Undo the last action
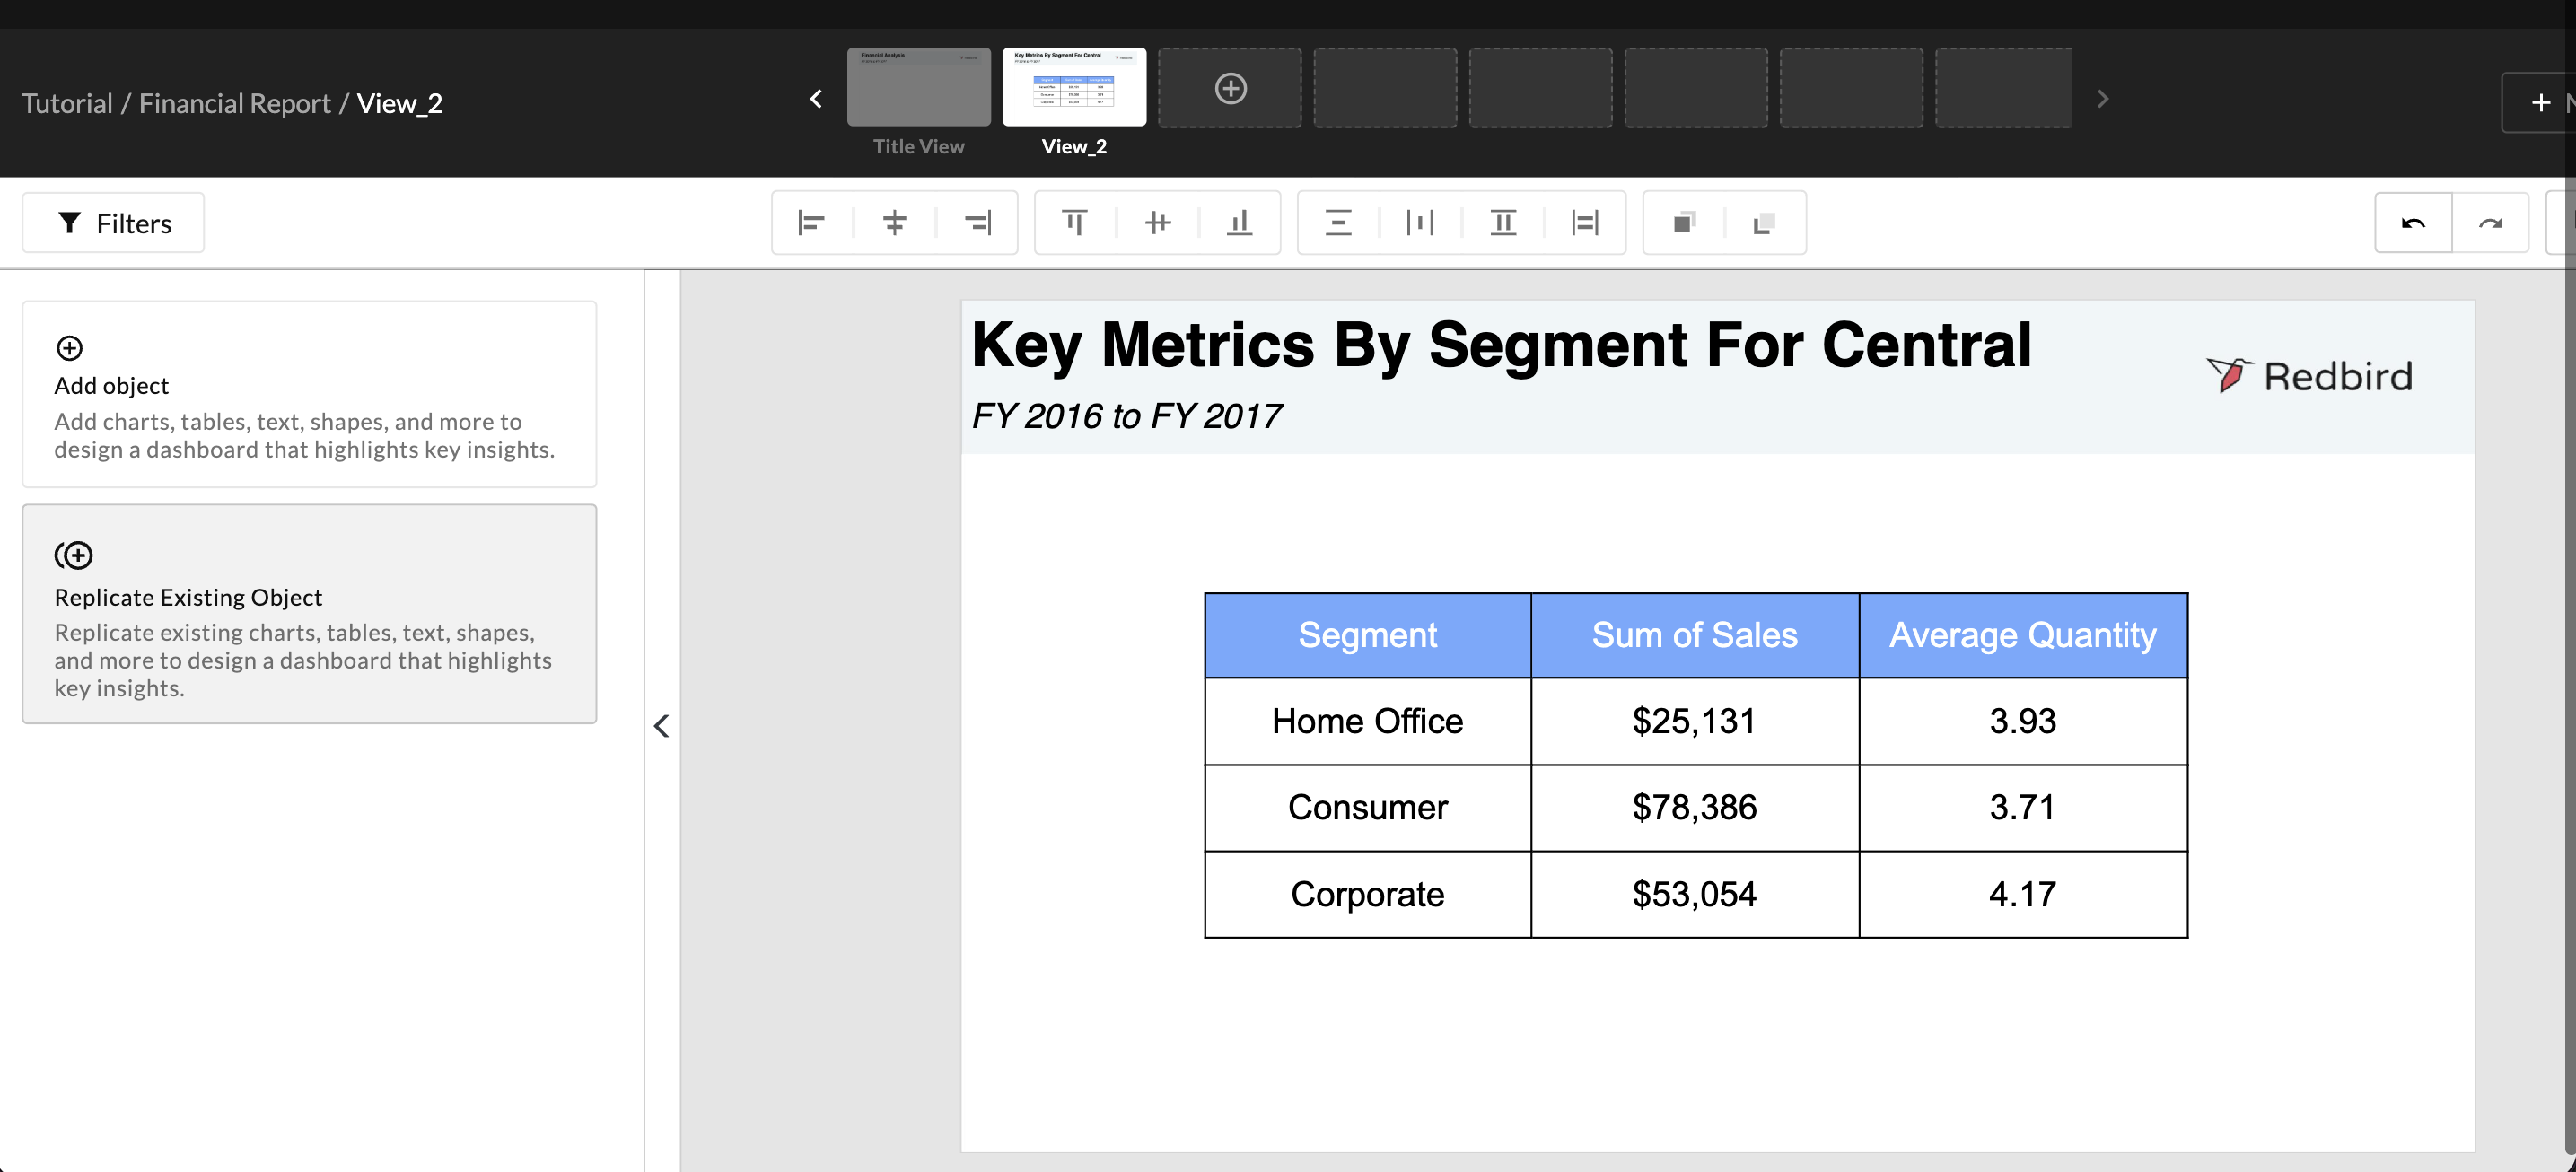The width and height of the screenshot is (2576, 1172). click(2413, 223)
